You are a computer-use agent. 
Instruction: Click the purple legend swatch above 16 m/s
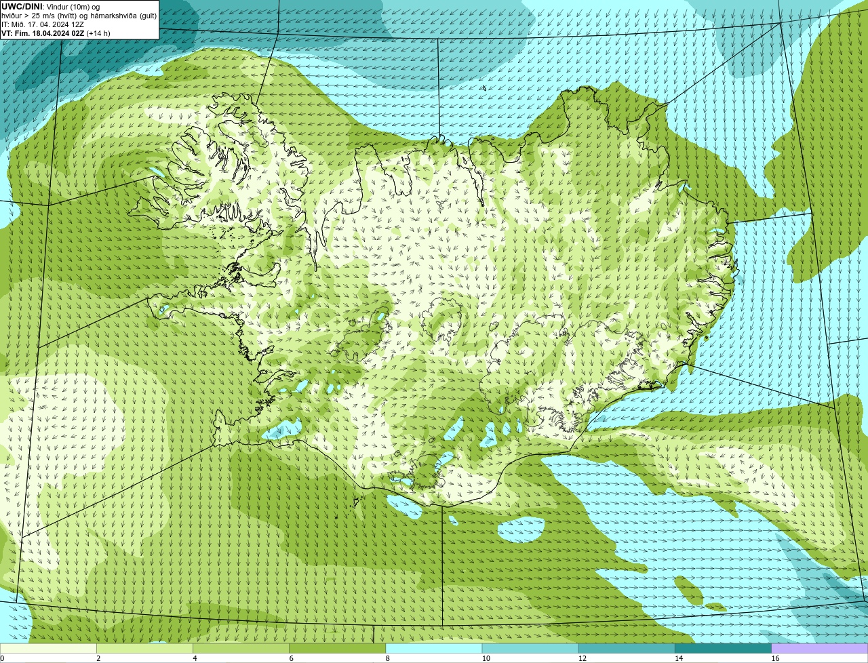(x=820, y=648)
